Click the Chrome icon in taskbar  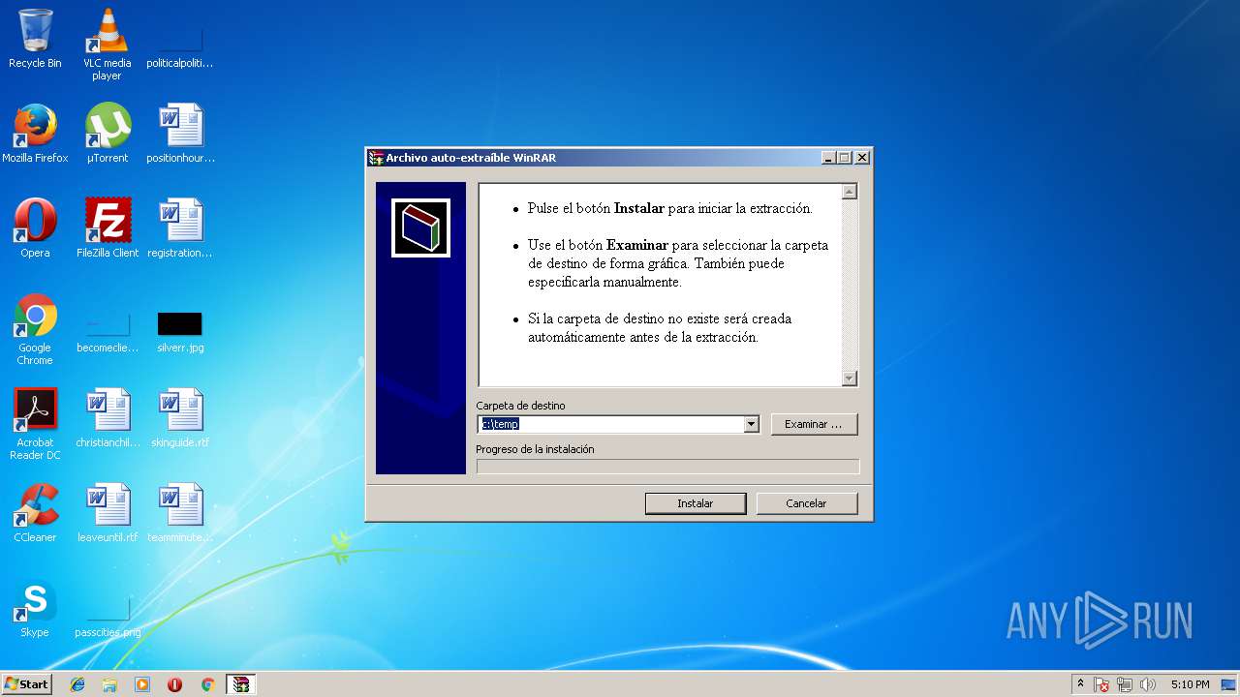pos(207,684)
